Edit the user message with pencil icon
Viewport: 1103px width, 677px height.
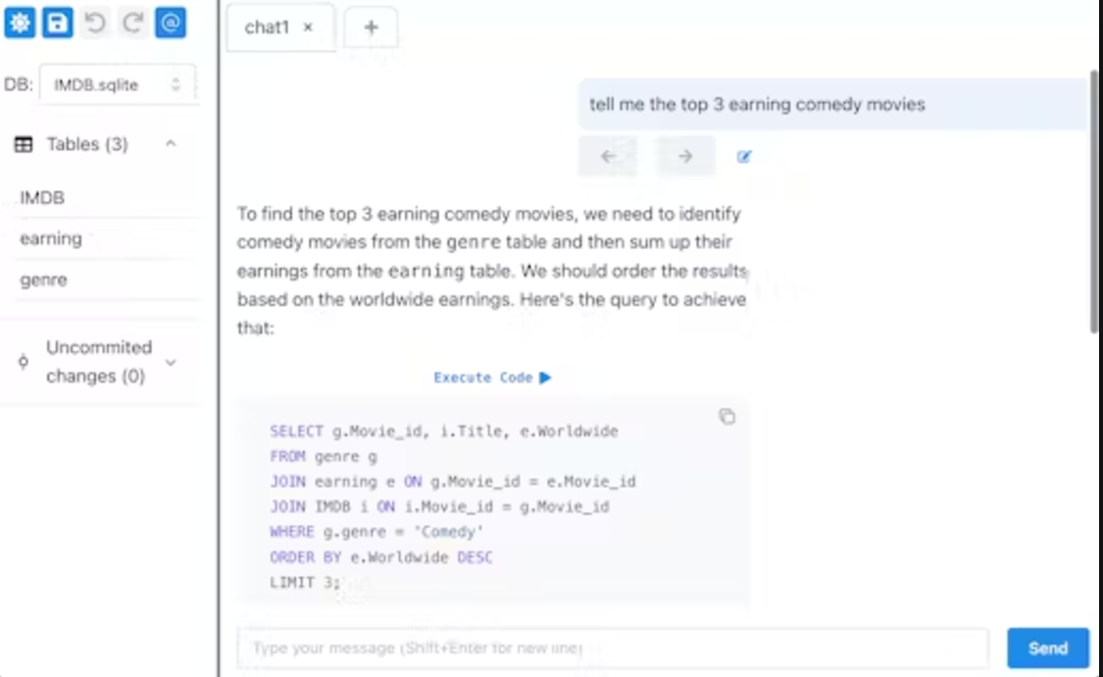[x=743, y=156]
